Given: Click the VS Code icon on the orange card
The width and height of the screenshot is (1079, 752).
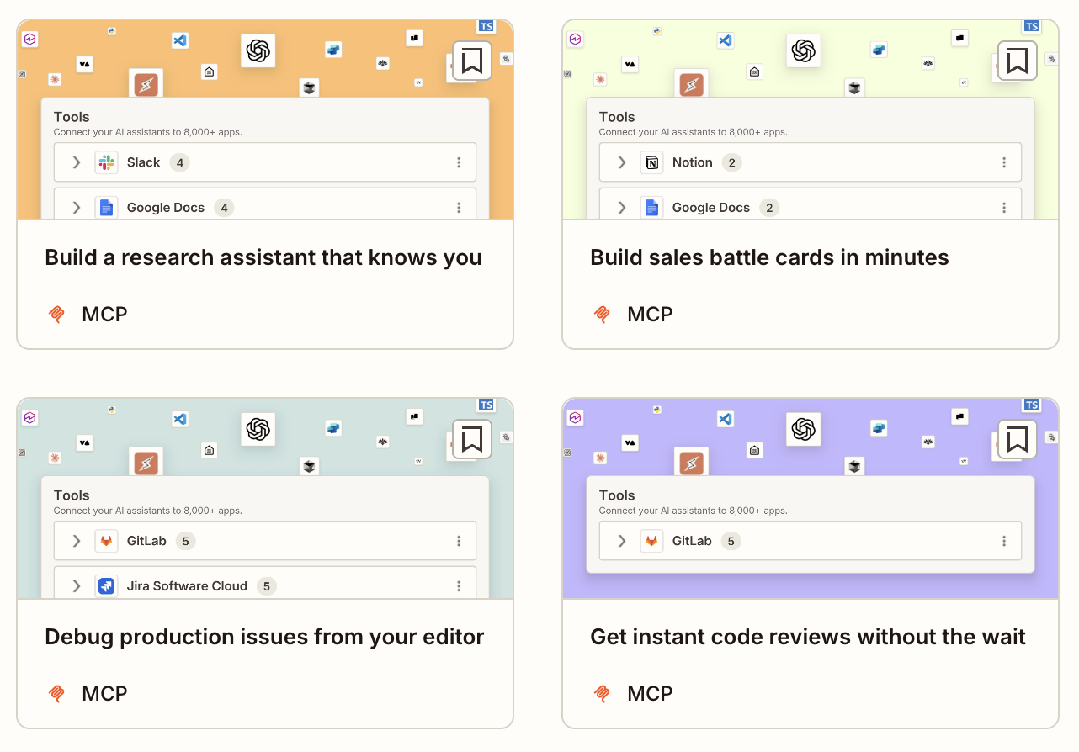Looking at the screenshot, I should point(179,40).
